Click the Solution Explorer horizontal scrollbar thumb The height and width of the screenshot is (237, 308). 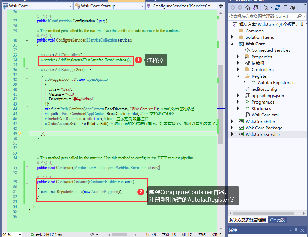264,213
